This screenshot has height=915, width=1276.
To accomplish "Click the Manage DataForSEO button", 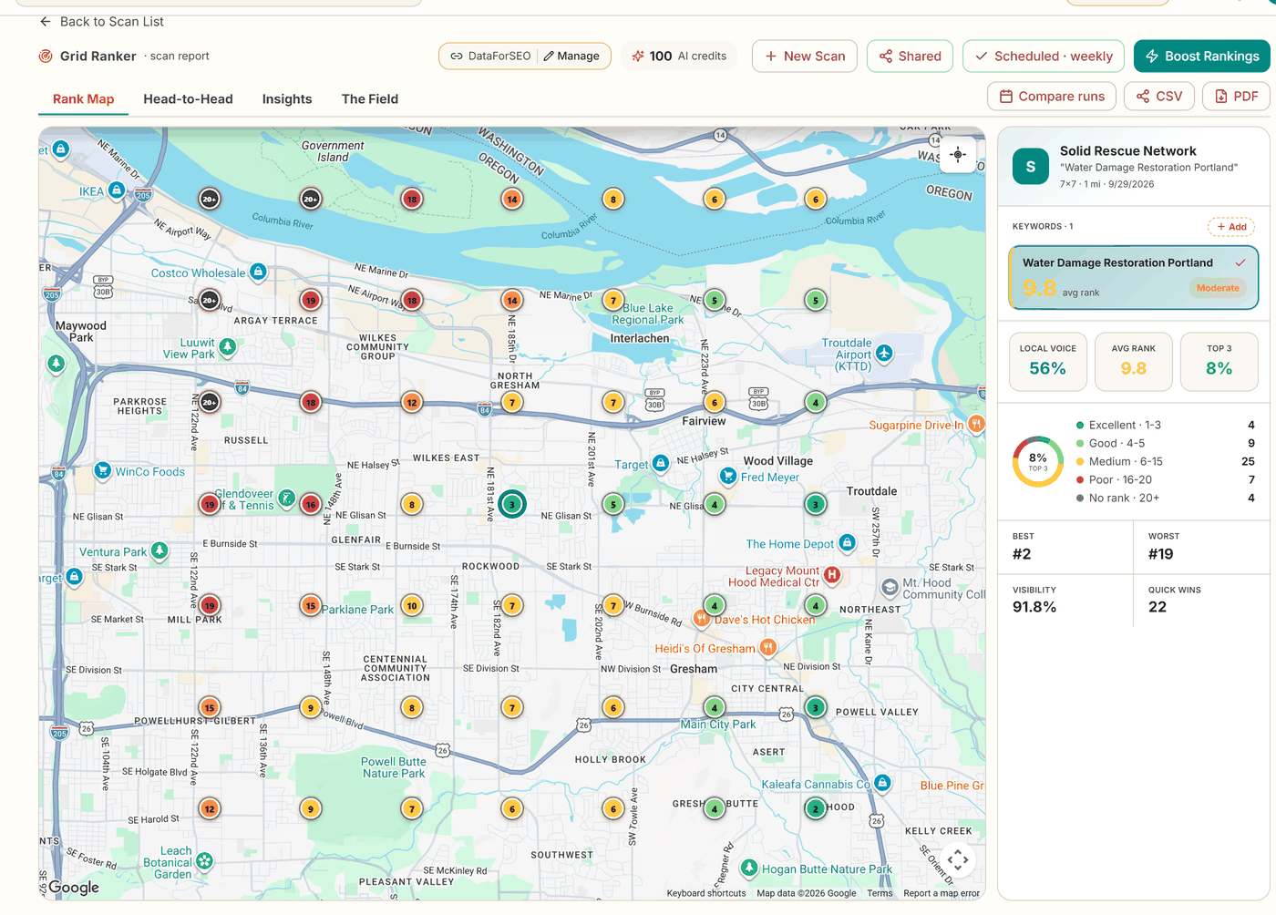I will click(571, 57).
